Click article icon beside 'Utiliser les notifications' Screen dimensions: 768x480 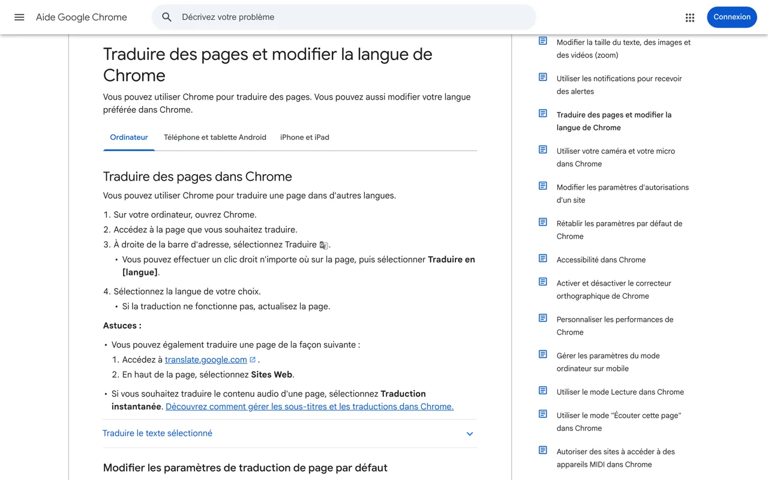543,77
